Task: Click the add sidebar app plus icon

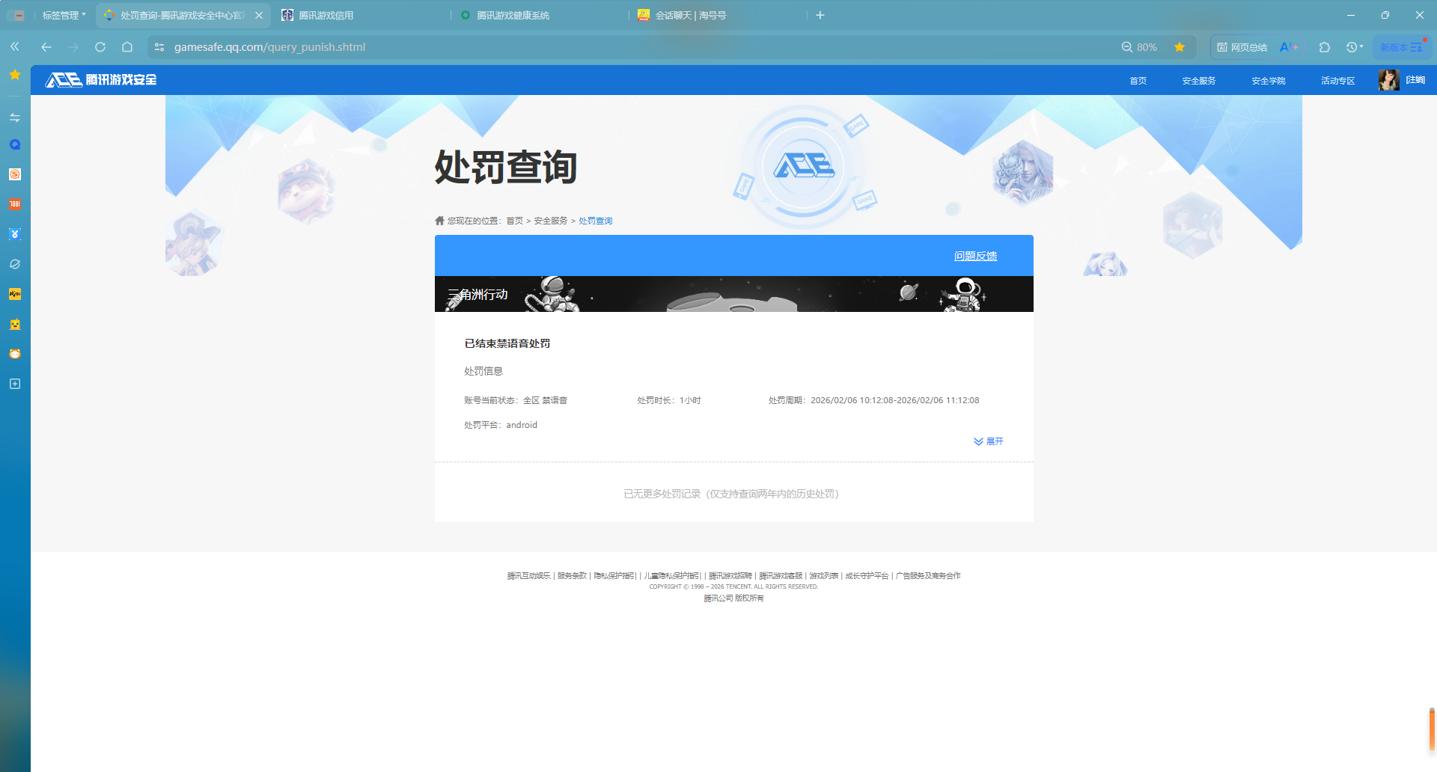Action: coord(15,384)
